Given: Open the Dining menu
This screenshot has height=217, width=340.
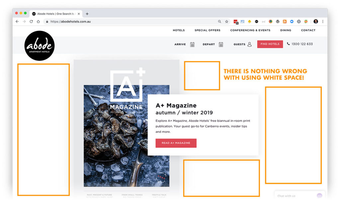Looking at the screenshot, I should (286, 30).
